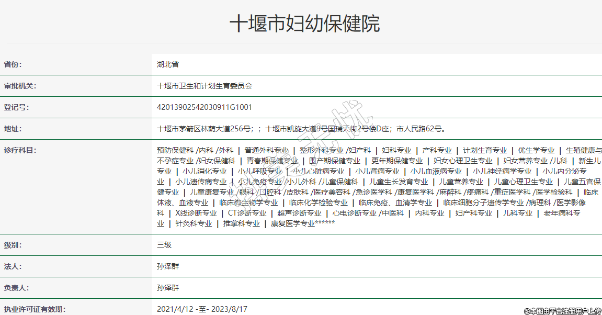
Task: Select the 登记号 field label
Action: [16, 107]
